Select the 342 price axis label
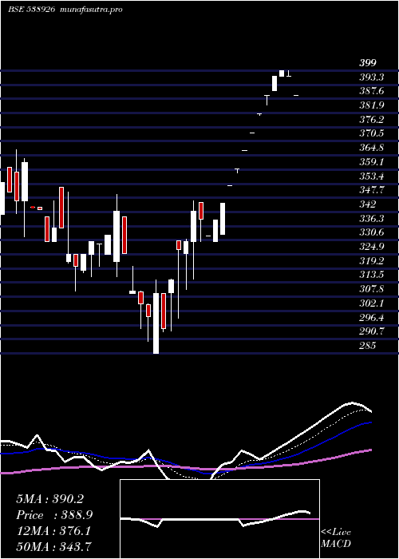The width and height of the screenshot is (399, 559). pos(368,204)
